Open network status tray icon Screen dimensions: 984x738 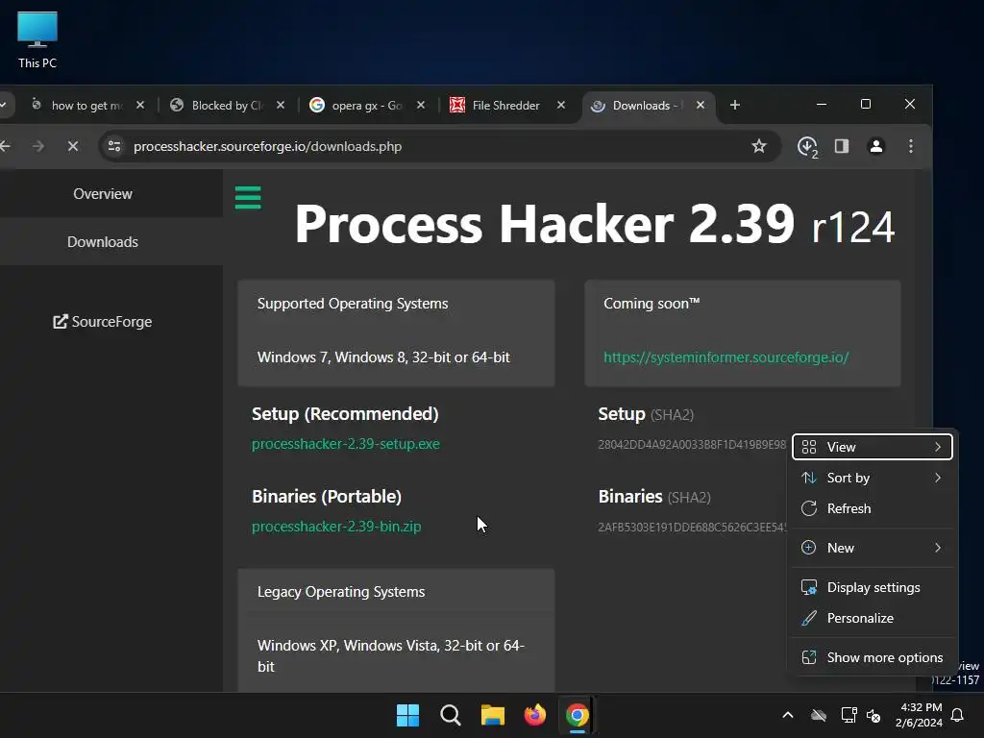tap(849, 715)
